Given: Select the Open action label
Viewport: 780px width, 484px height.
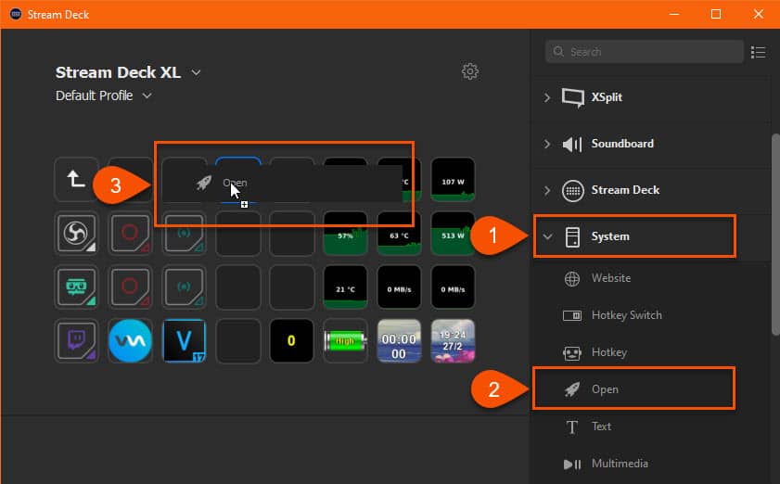Looking at the screenshot, I should [605, 389].
